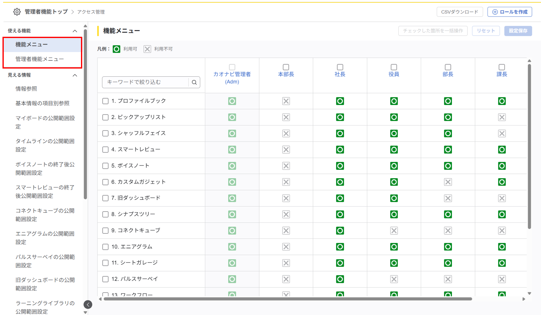The width and height of the screenshot is (541, 315).
Task: Toggle 課長 permission for コネクトキューブ
Action: [x=502, y=231]
